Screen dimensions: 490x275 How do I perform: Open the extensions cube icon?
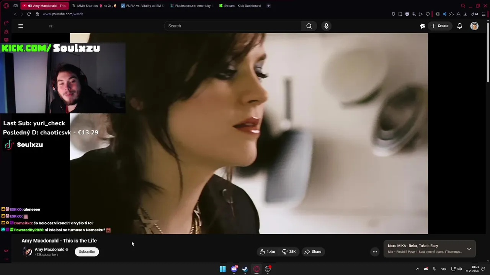(451, 14)
